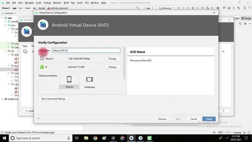Open the Samsung device selector dropdown
Image resolution: width=252 pixels, height=142 pixels.
click(166, 8)
